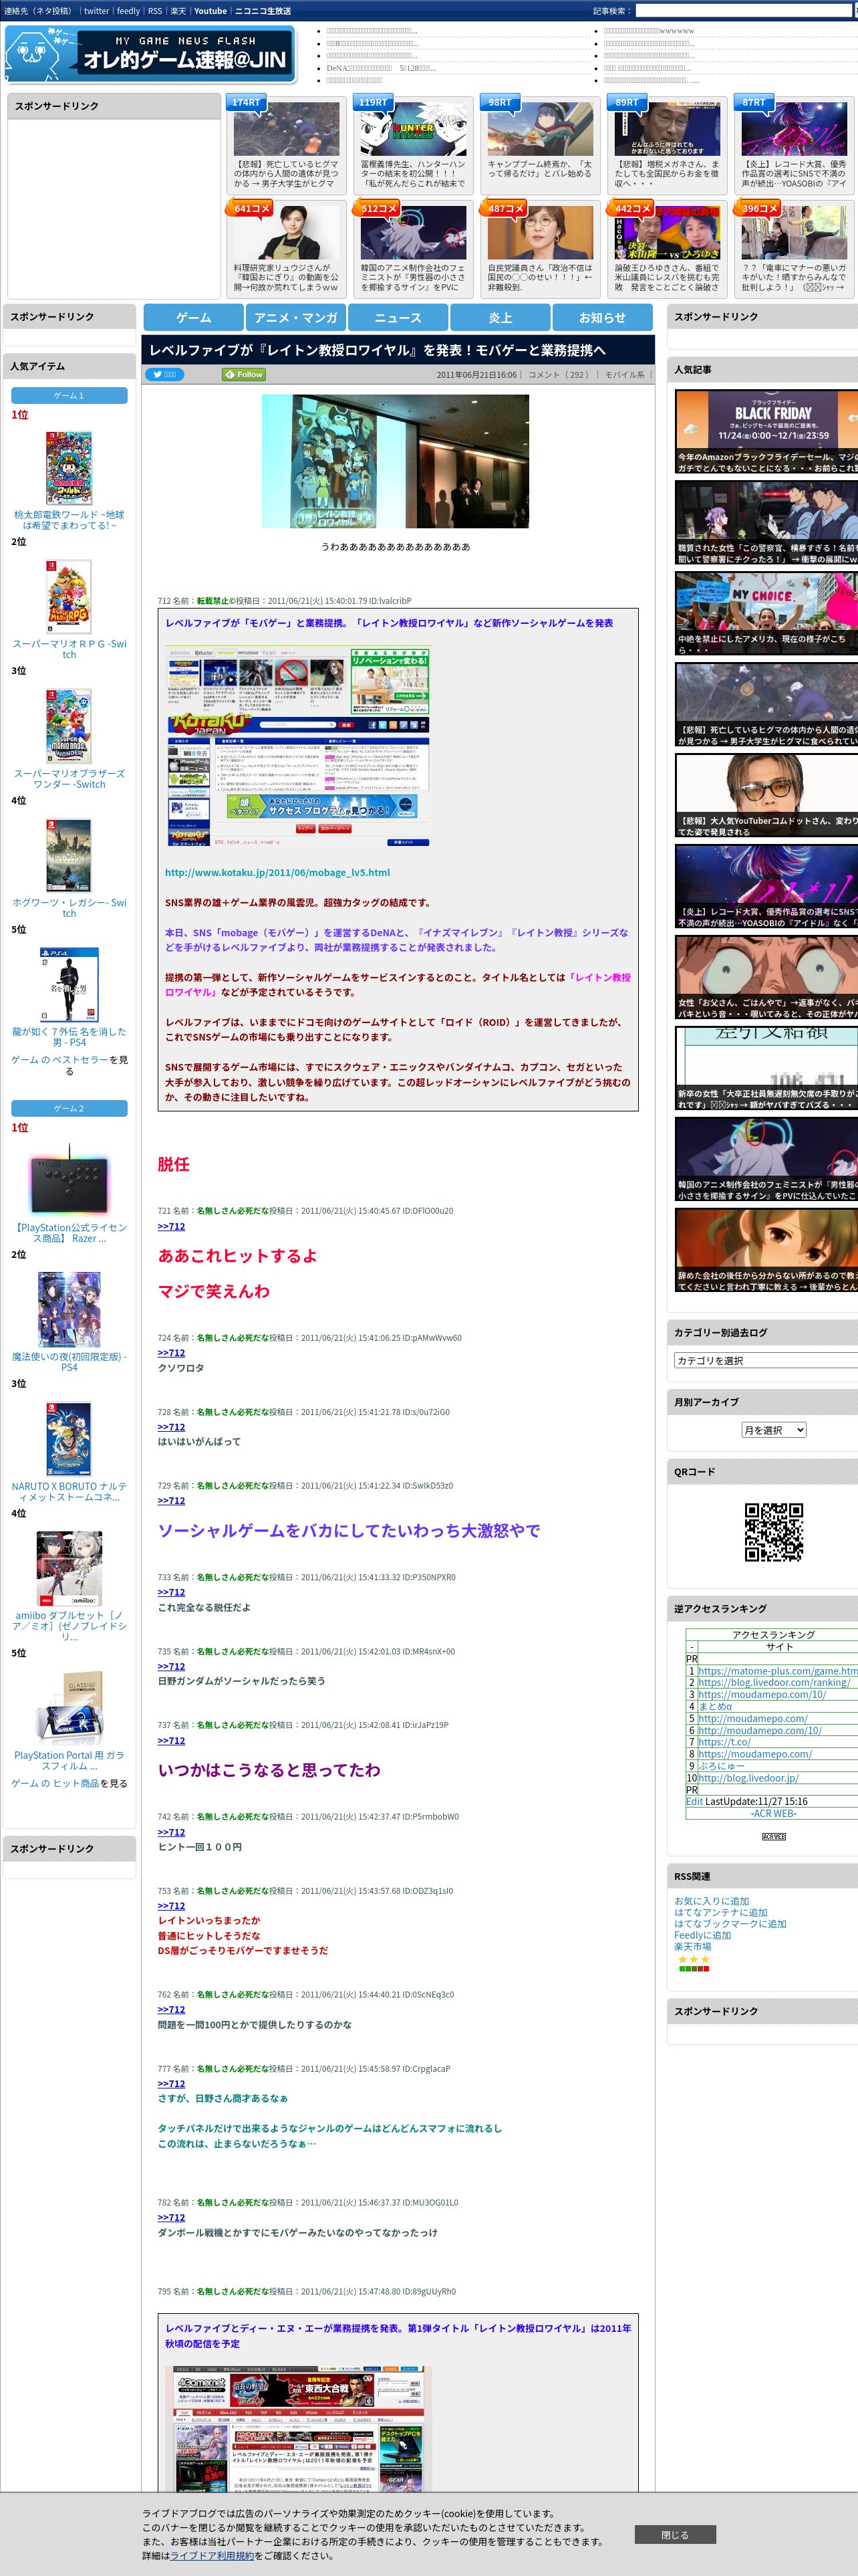
Task: Click the >>712 reply link in post 721
Action: click(171, 1226)
